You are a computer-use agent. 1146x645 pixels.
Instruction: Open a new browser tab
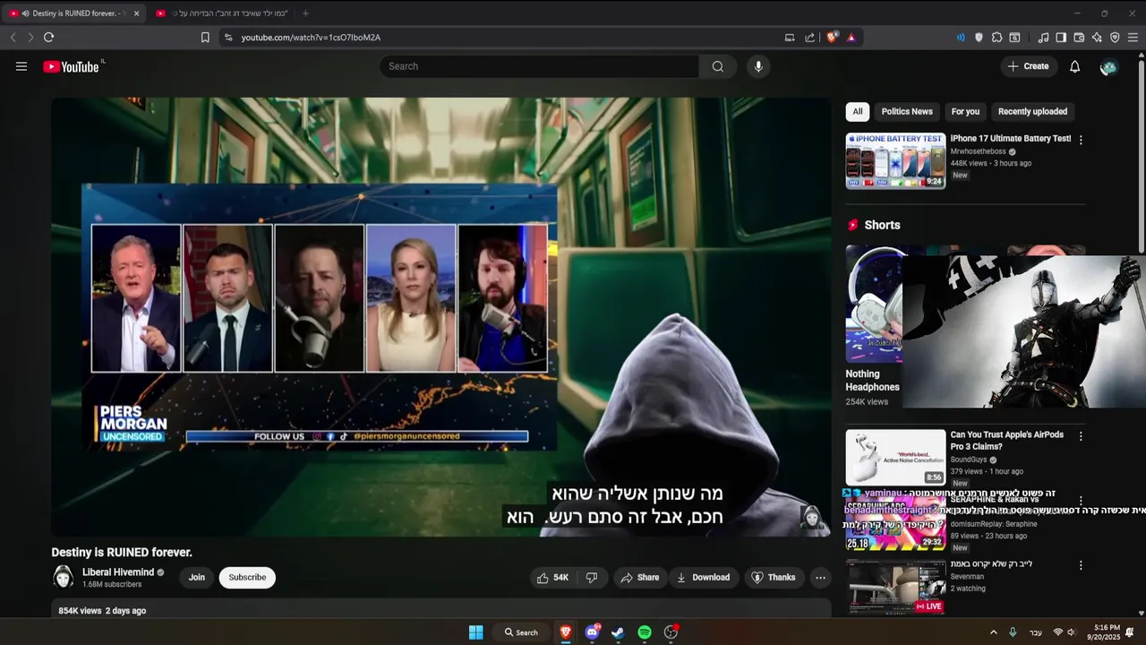coord(305,13)
